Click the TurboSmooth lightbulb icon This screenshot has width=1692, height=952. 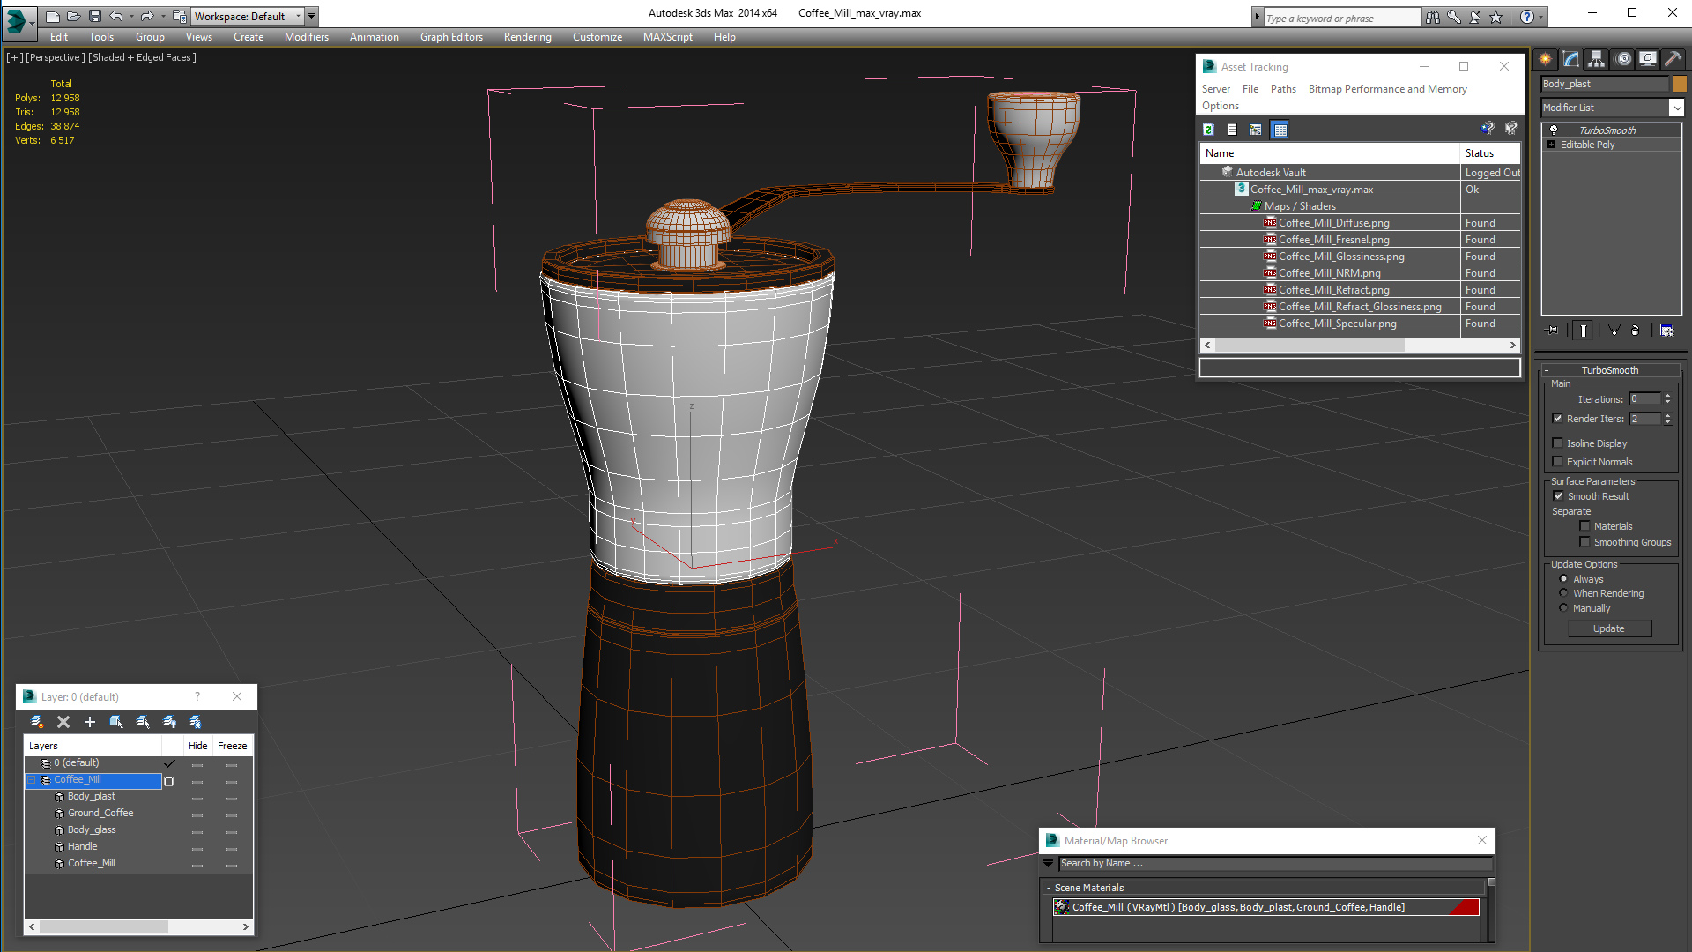tap(1554, 130)
